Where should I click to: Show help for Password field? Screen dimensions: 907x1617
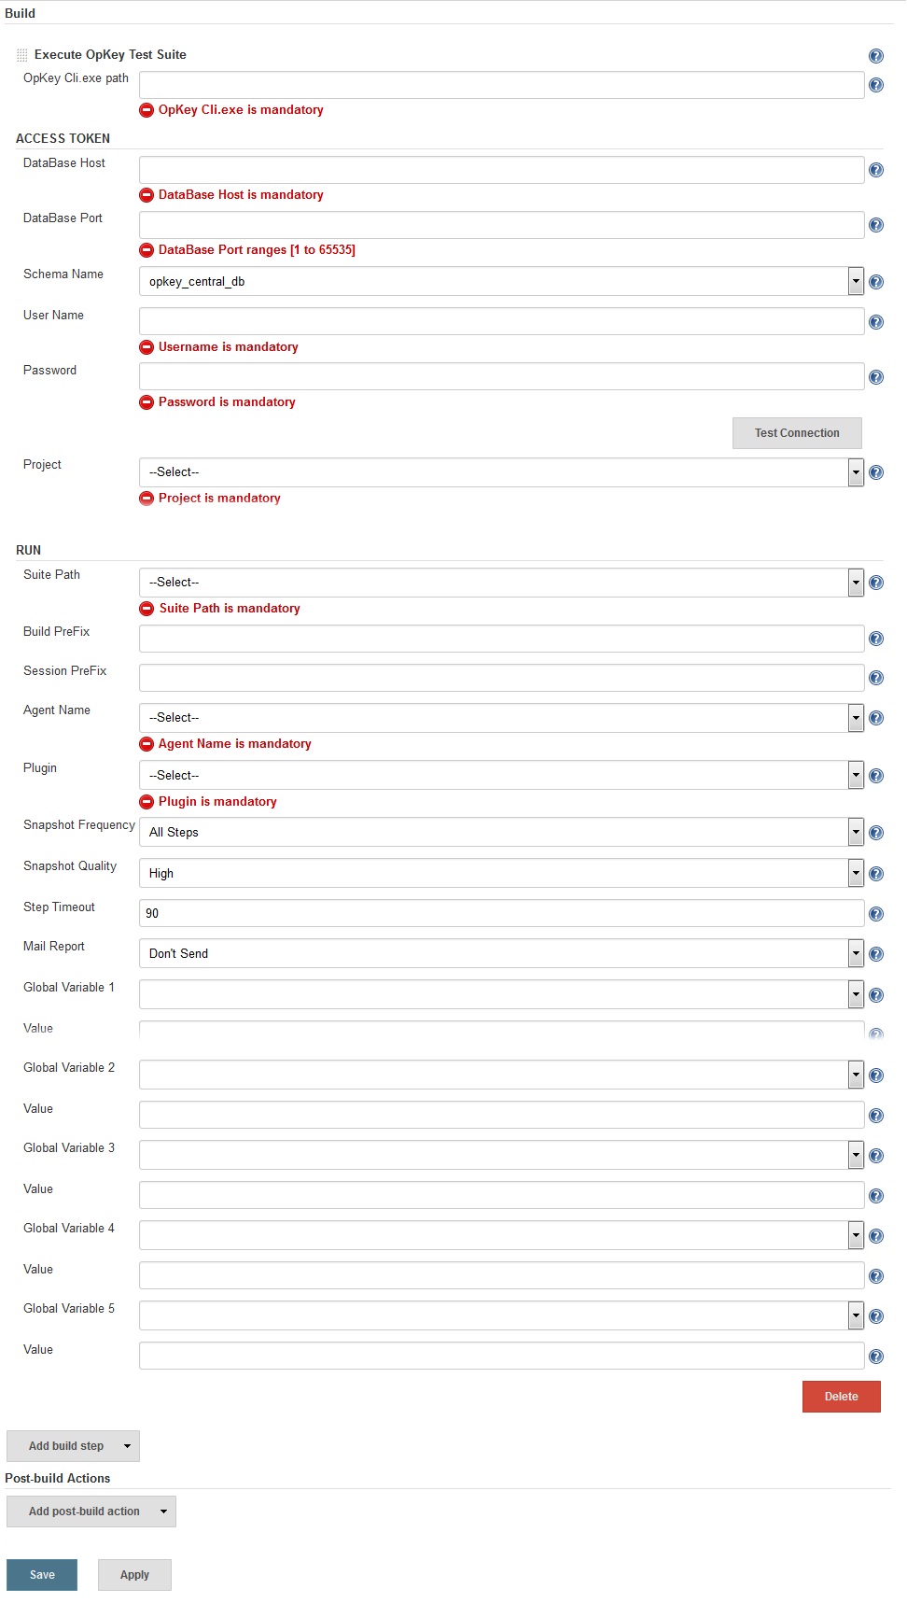[876, 377]
